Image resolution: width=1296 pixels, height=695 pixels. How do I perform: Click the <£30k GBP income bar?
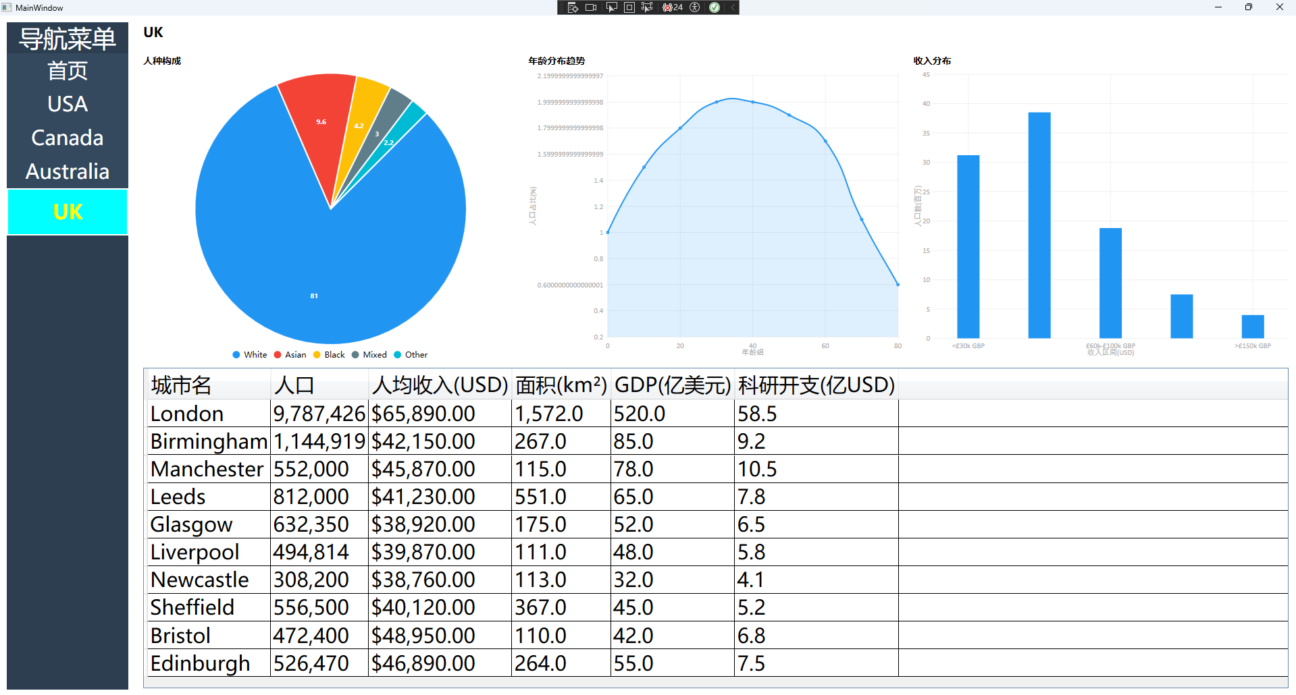click(968, 247)
